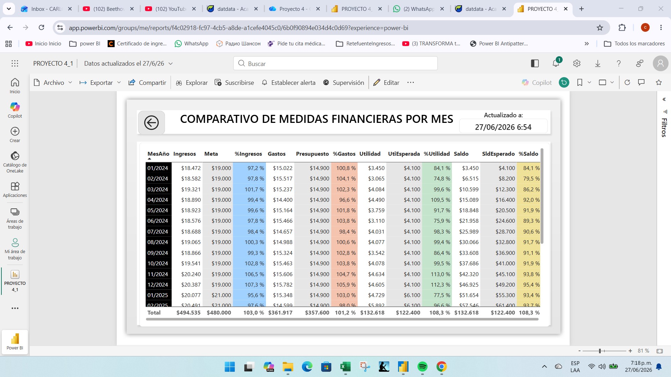This screenshot has width=671, height=377.
Task: Click Explorar in the toolbar
Action: point(192,82)
